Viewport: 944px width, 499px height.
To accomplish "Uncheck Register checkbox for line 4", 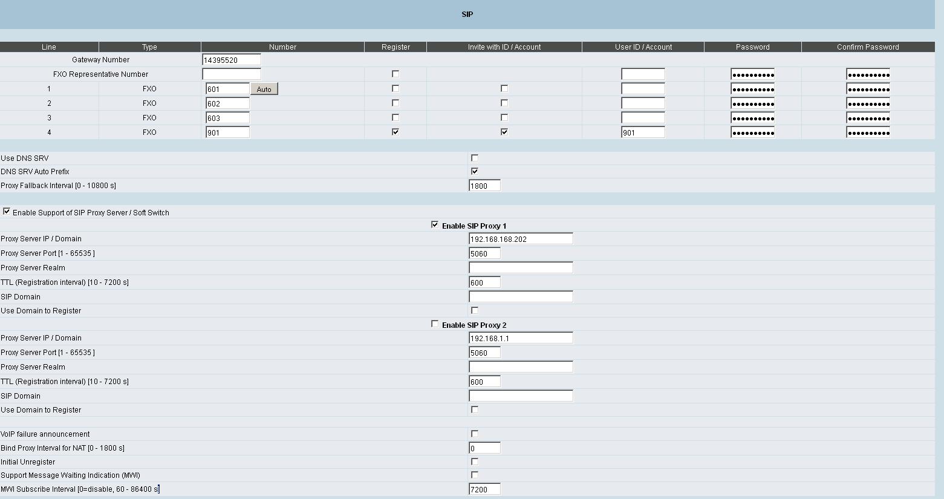I will pos(396,132).
